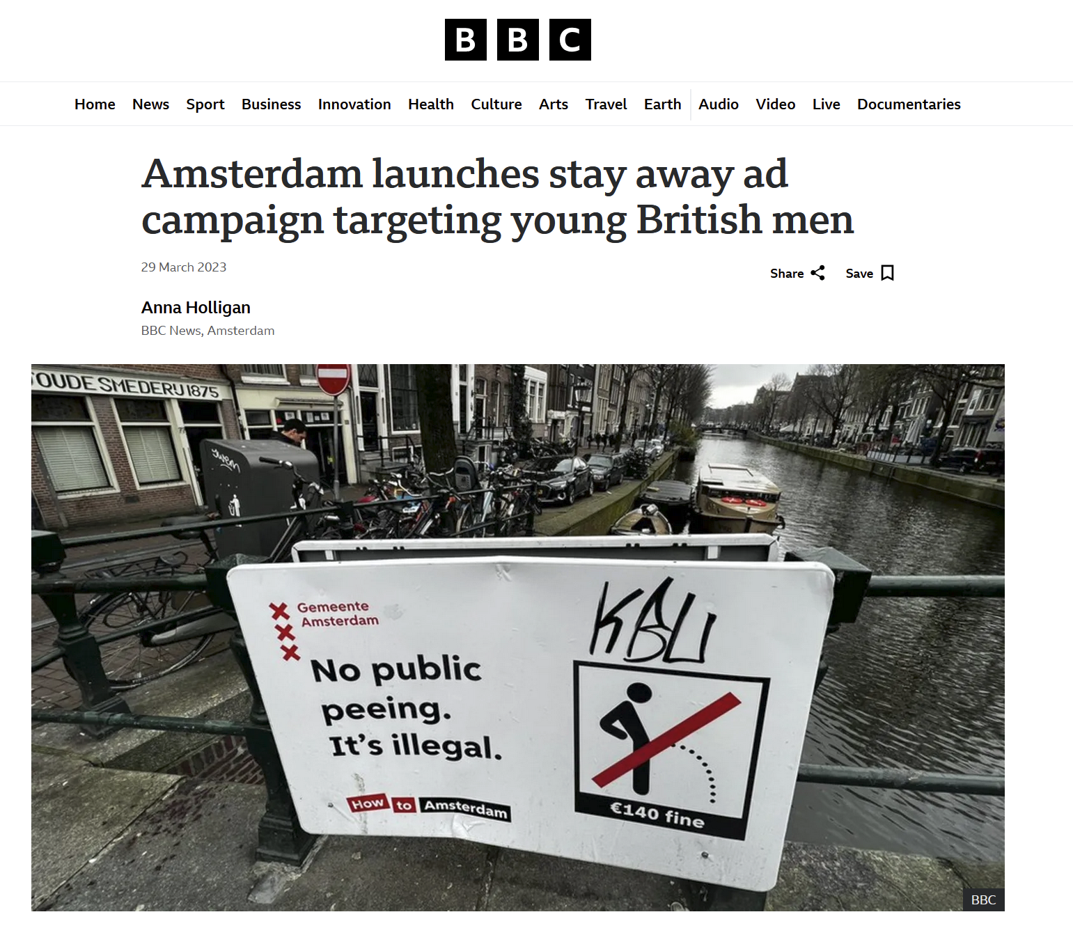The height and width of the screenshot is (935, 1073).
Task: Open the Video section
Action: pyautogui.click(x=776, y=104)
